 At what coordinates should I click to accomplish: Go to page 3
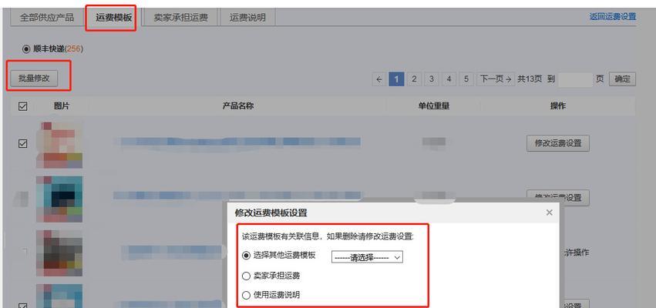point(432,79)
